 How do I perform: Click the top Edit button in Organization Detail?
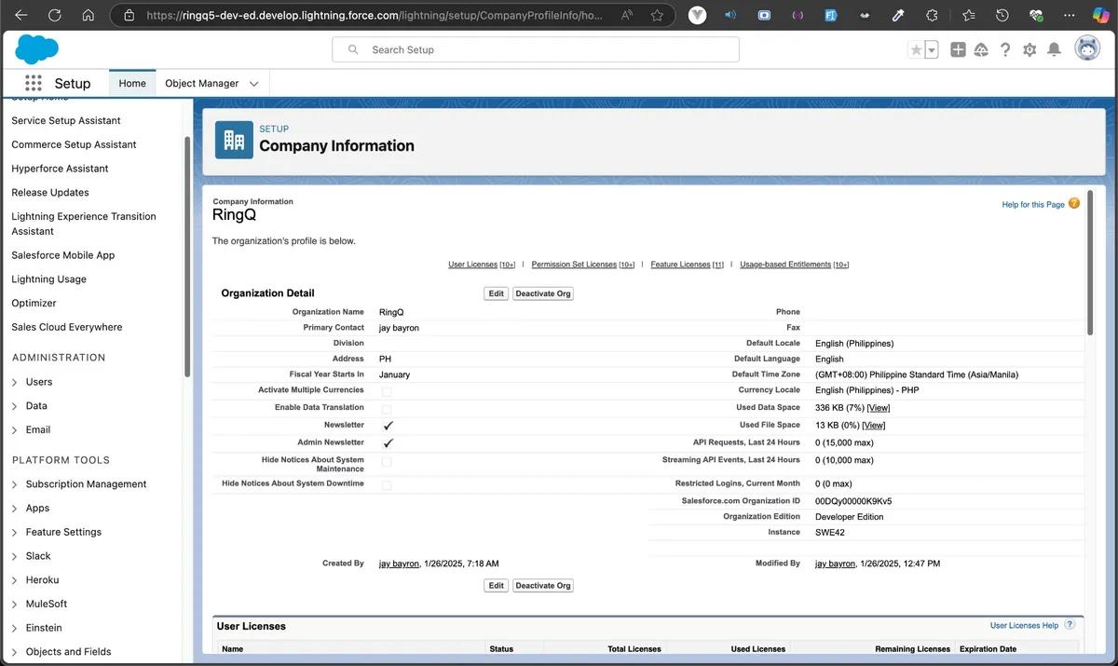point(497,293)
